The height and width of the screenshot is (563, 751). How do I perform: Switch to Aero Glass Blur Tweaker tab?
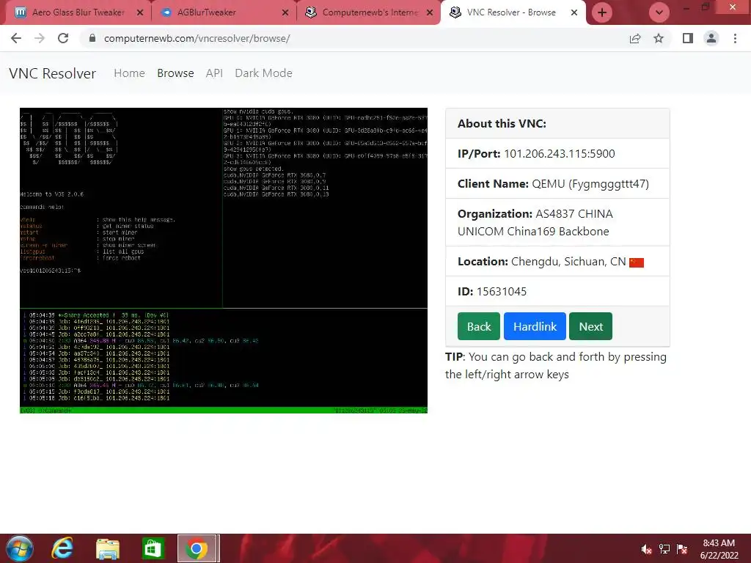coord(79,12)
